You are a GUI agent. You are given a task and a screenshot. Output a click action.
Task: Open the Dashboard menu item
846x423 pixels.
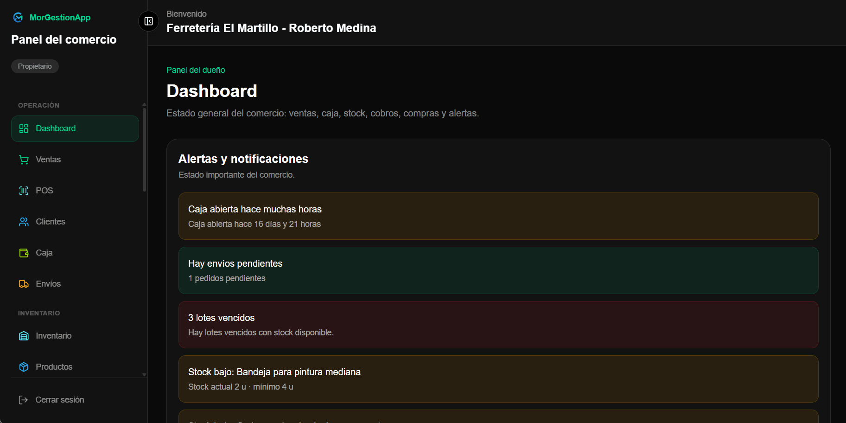pyautogui.click(x=75, y=128)
